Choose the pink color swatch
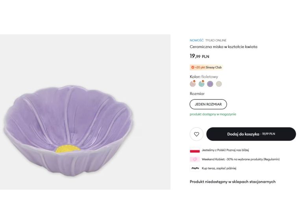The height and width of the screenshot is (224, 299). click(193, 84)
